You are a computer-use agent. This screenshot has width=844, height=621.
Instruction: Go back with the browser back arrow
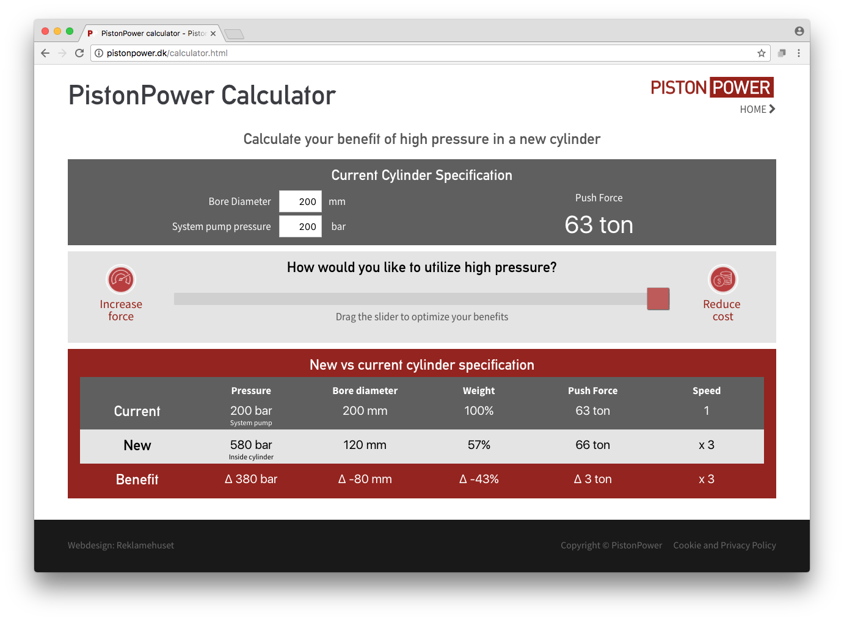coord(45,53)
